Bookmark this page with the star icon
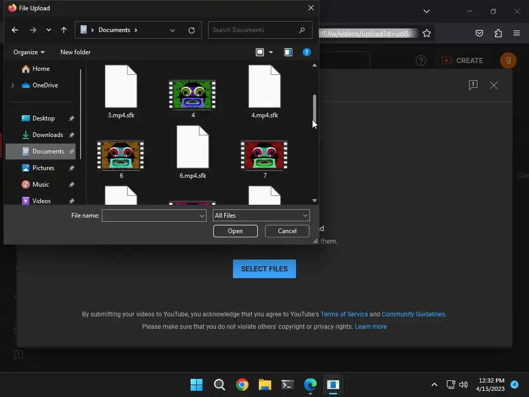The width and height of the screenshot is (529, 397). pos(426,33)
